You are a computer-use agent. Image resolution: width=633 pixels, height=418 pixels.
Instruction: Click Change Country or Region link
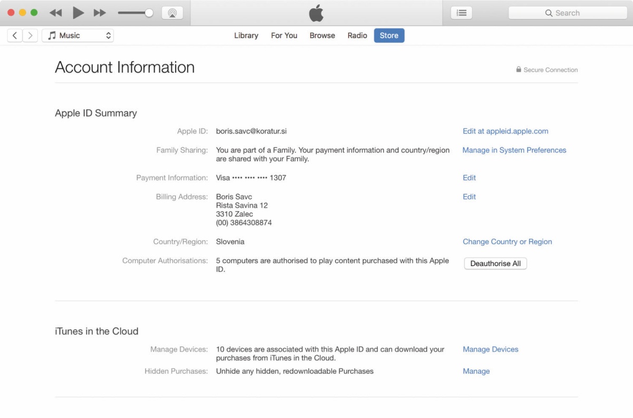click(507, 241)
